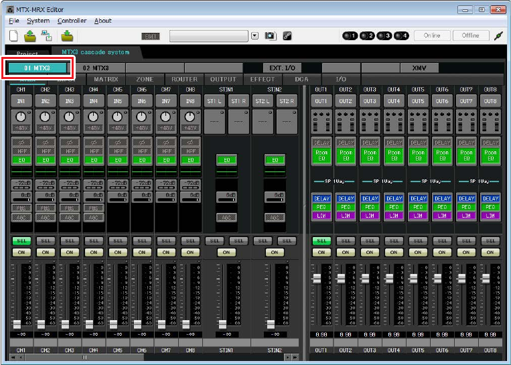Open a project with the folder up-arrow icon
The image size is (511, 365).
click(x=30, y=36)
